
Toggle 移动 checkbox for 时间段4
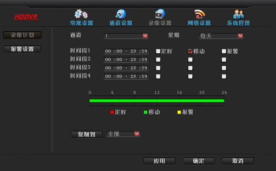190,76
